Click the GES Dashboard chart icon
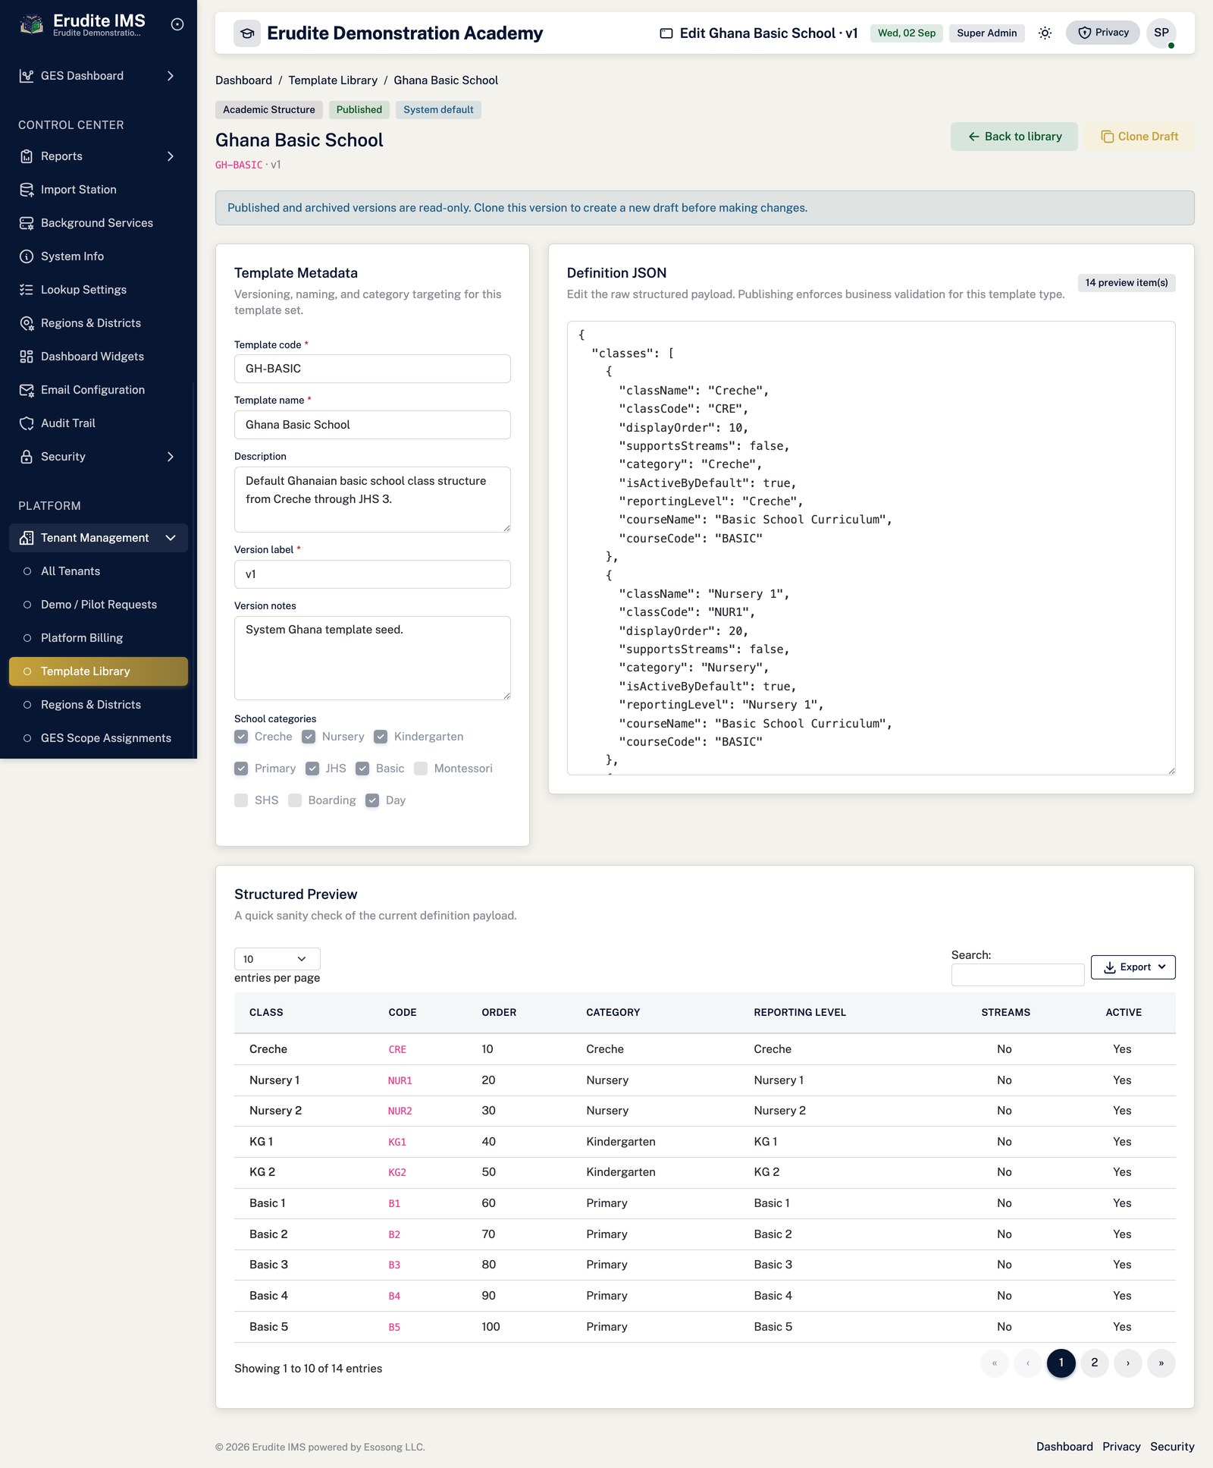Image resolution: width=1213 pixels, height=1468 pixels. (27, 76)
